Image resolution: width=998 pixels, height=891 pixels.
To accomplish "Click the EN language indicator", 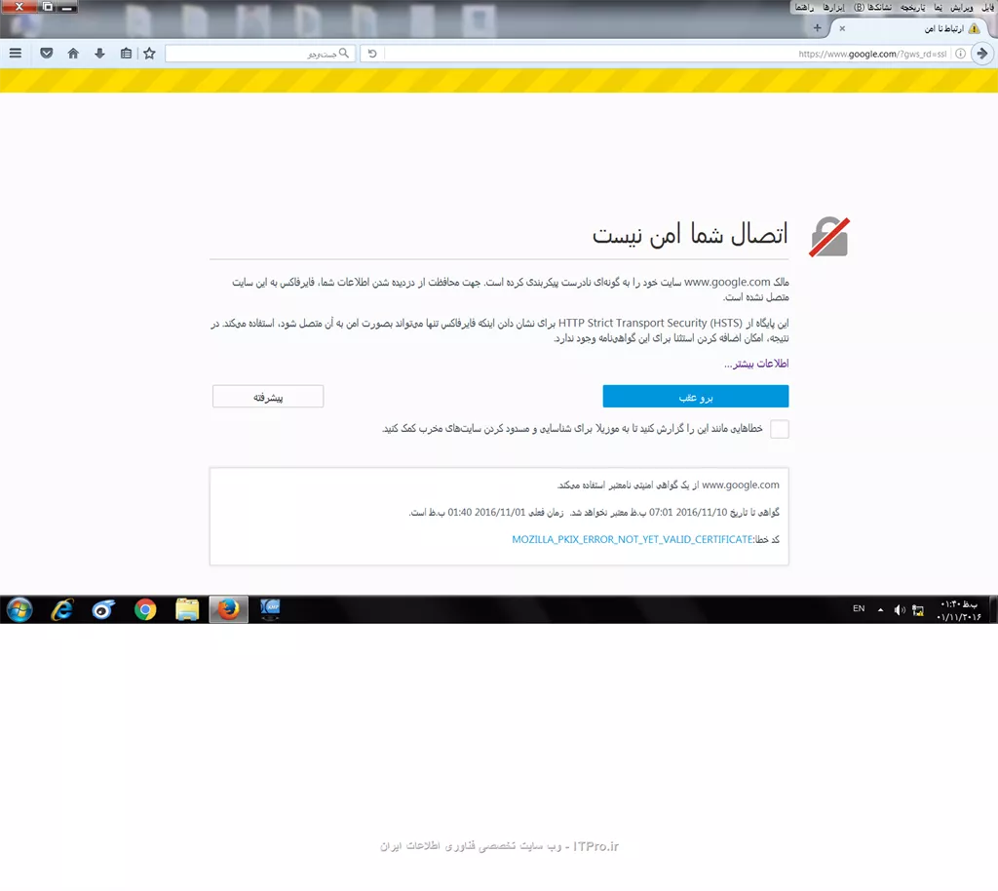I will coord(859,609).
